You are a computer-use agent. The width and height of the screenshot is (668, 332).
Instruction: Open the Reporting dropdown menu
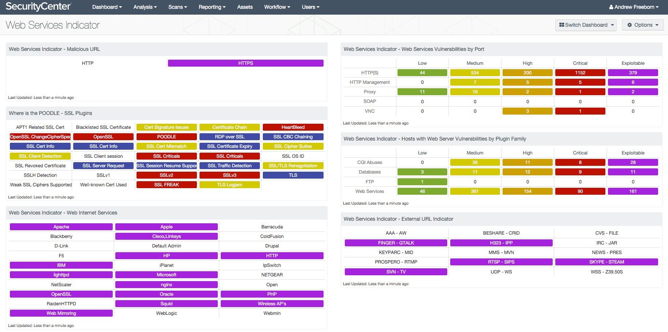pyautogui.click(x=212, y=7)
